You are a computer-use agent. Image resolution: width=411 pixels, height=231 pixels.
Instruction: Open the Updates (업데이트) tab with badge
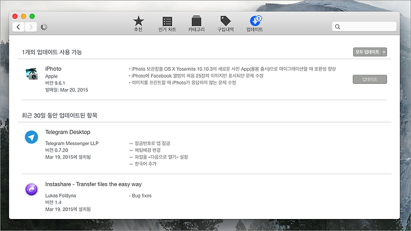pos(255,23)
